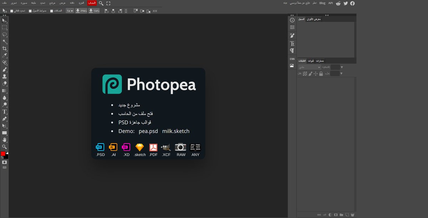This screenshot has width=428, height=218.
Task: Select the Gradient tool
Action: (x=5, y=91)
